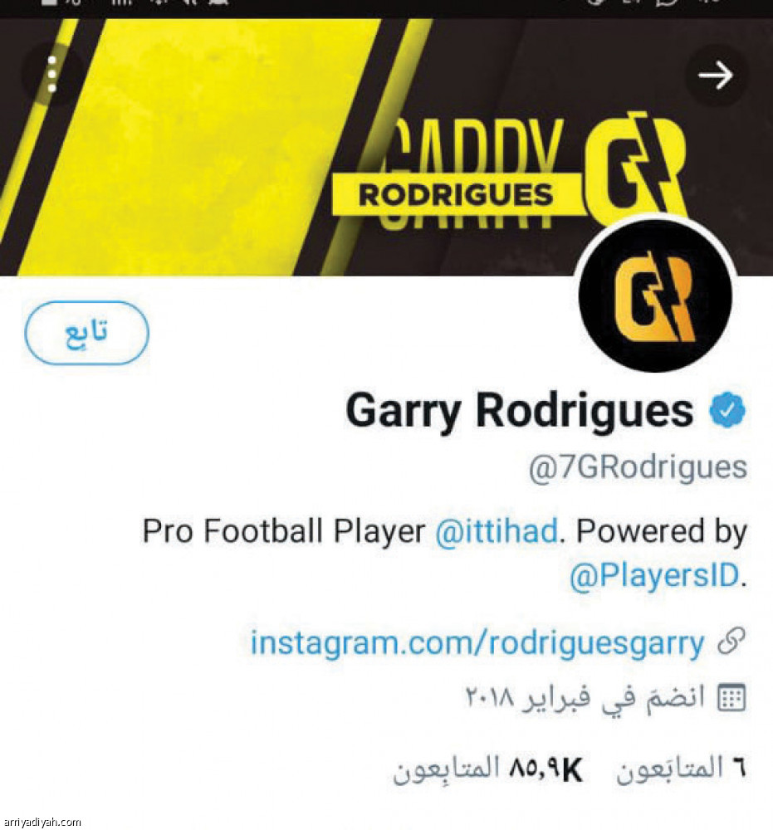This screenshot has height=830, width=773.
Task: Open the three-dot overflow menu
Action: click(51, 75)
